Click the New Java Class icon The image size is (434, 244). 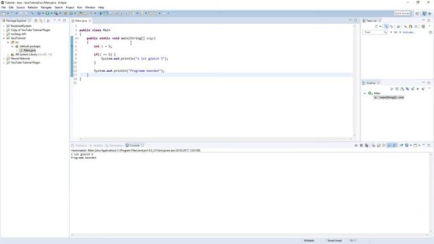(71, 14)
